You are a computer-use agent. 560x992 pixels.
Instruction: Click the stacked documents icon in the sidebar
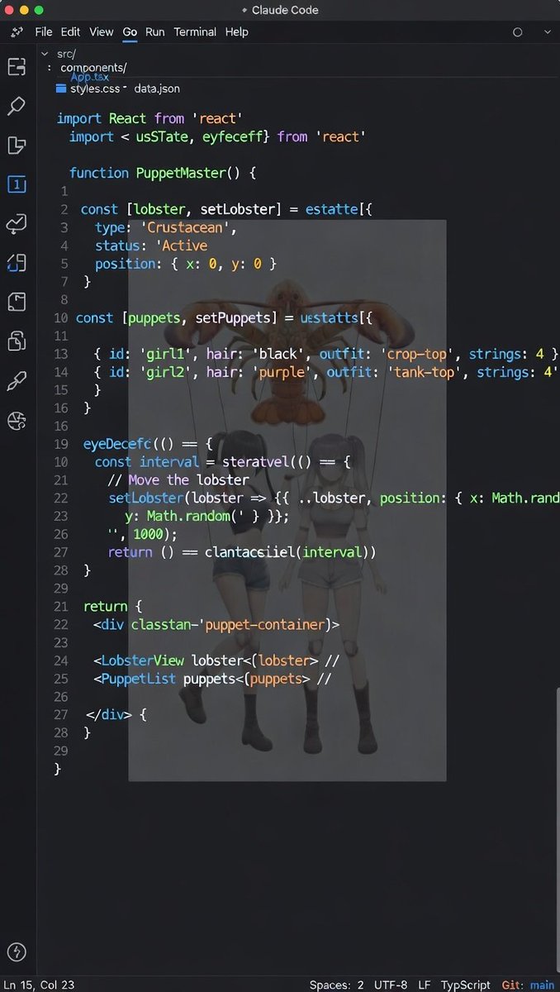pos(17,145)
